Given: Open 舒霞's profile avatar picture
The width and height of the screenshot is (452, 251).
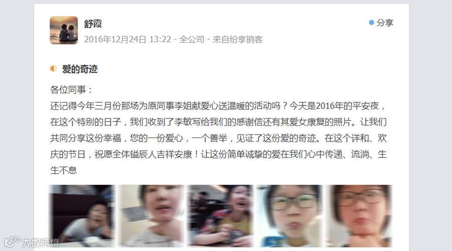Looking at the screenshot, I should pos(64,30).
